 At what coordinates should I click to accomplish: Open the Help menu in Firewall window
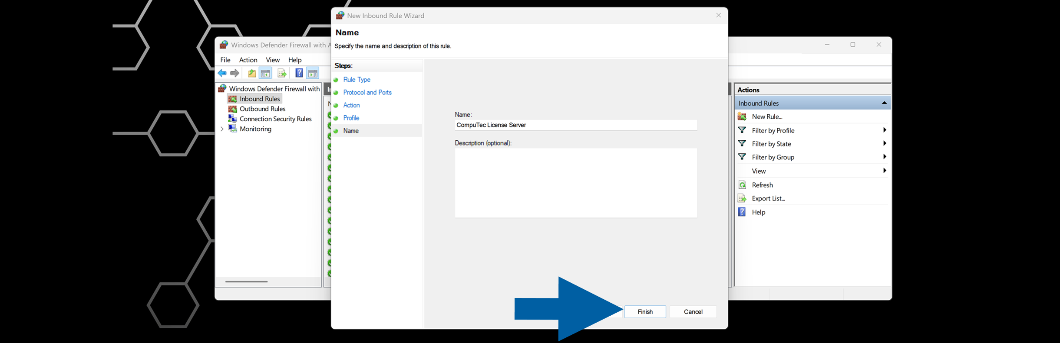tap(295, 60)
